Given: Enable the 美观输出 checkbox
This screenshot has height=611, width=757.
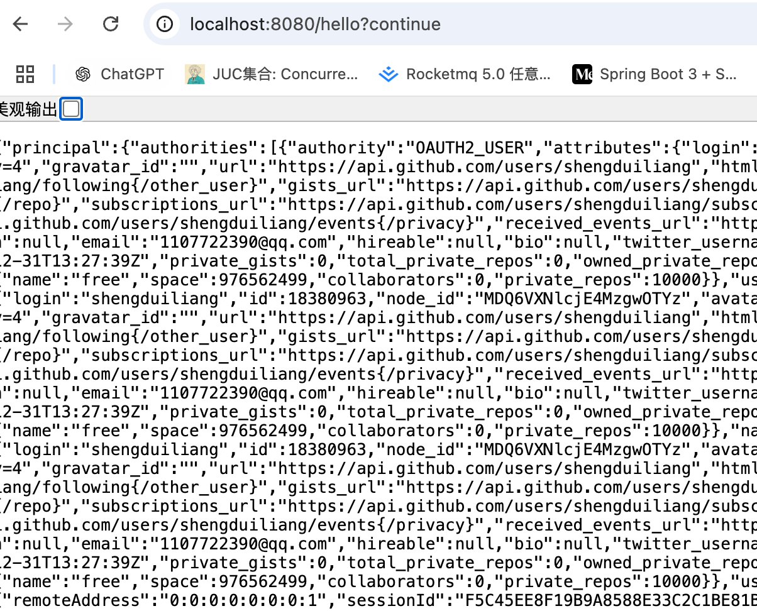Looking at the screenshot, I should 71,109.
